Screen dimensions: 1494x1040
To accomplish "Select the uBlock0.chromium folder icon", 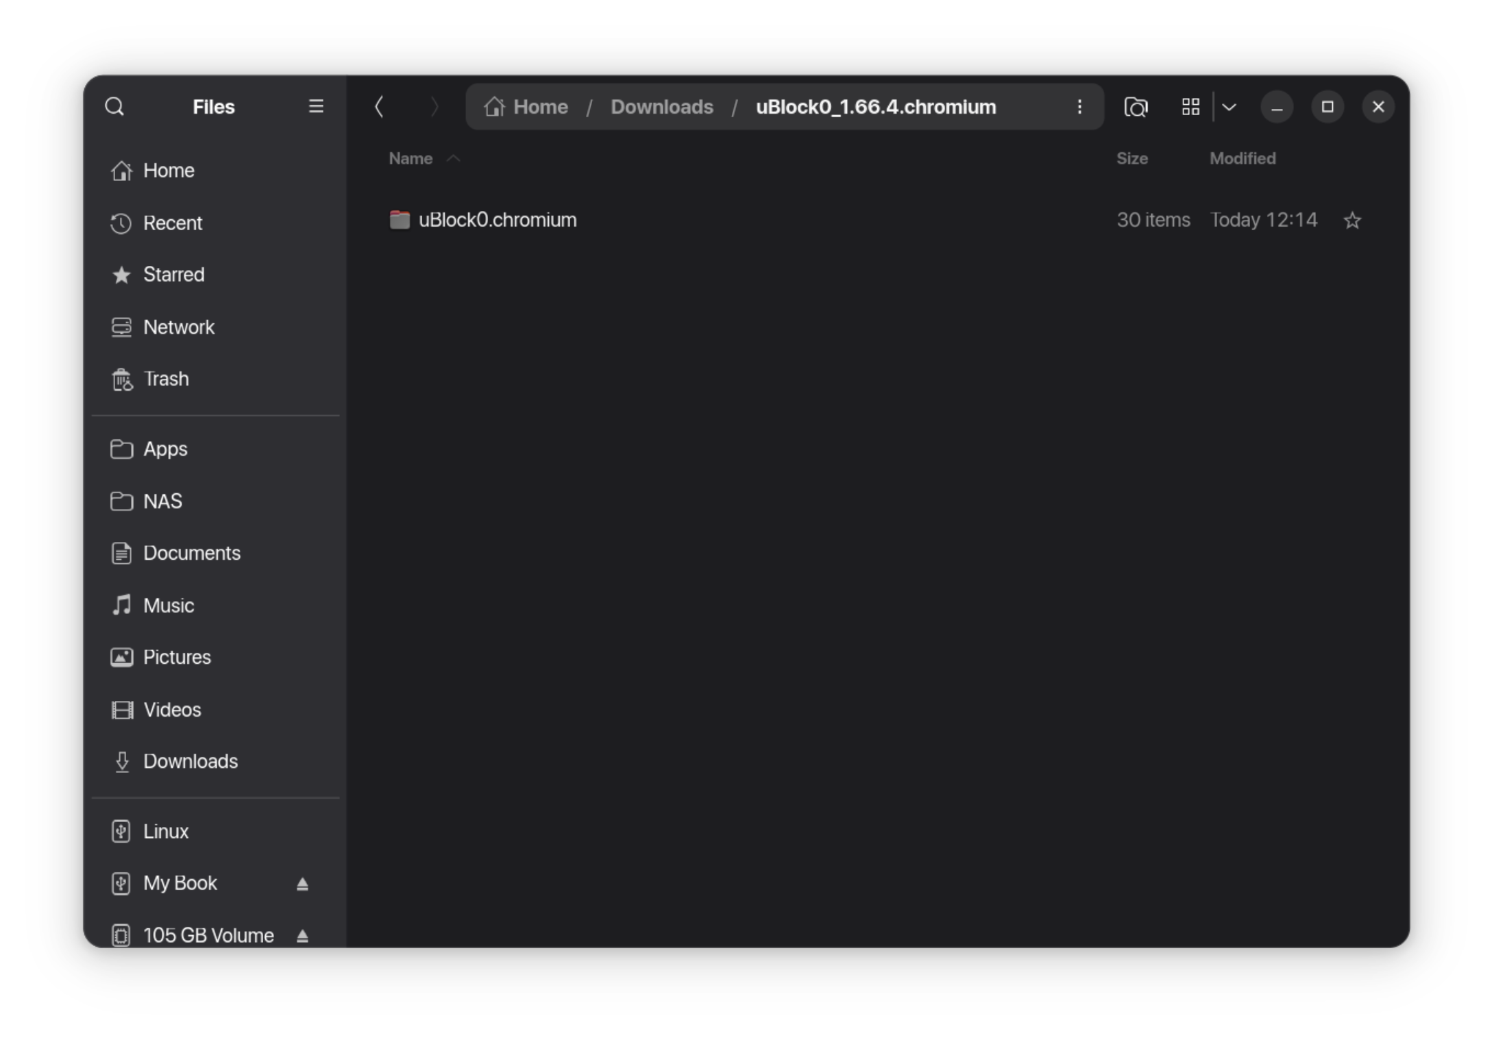I will (400, 220).
